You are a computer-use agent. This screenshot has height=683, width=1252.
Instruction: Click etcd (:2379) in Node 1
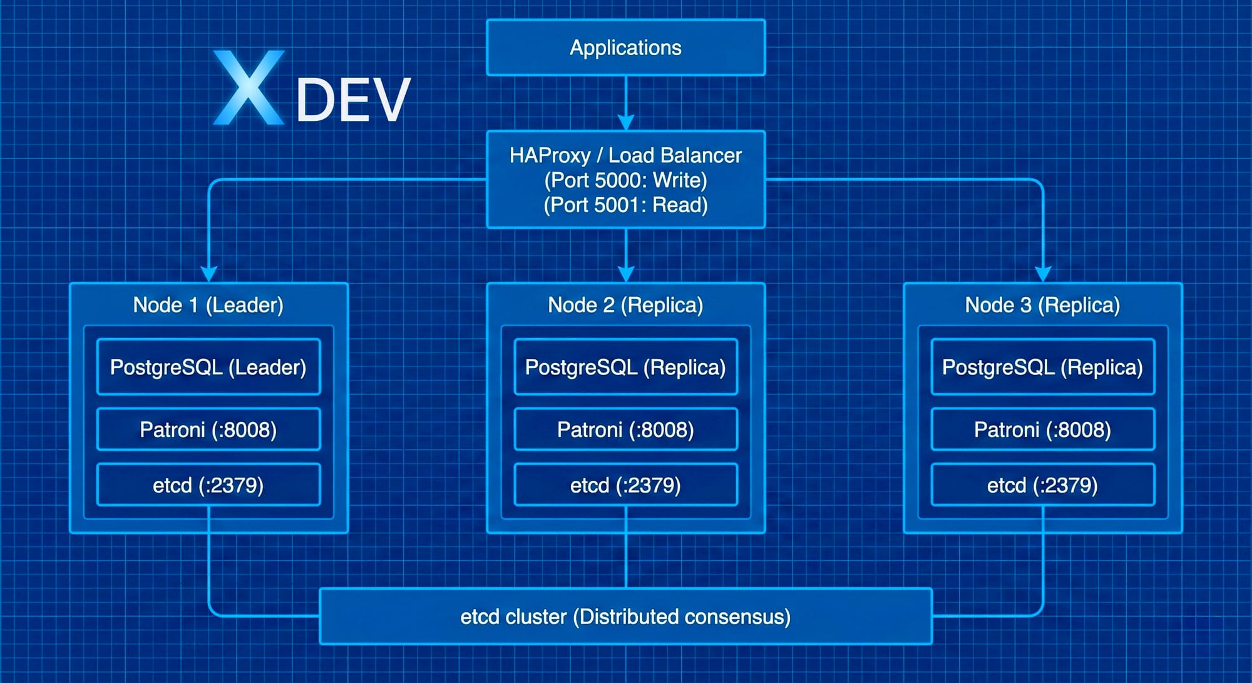208,485
